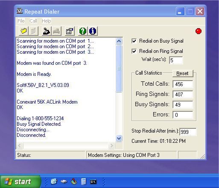Toggle Redial on Busy Signal checkbox
This screenshot has width=219, height=188.
[x=134, y=41]
